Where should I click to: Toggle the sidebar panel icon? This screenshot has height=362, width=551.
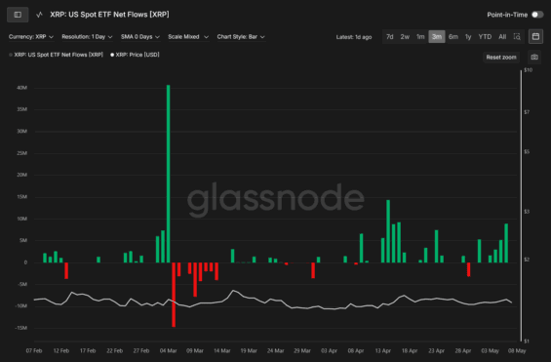pyautogui.click(x=18, y=15)
